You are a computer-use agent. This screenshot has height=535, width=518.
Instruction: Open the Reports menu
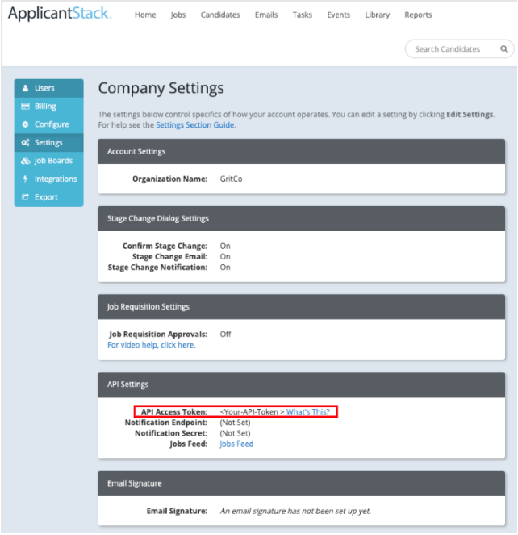coord(418,15)
